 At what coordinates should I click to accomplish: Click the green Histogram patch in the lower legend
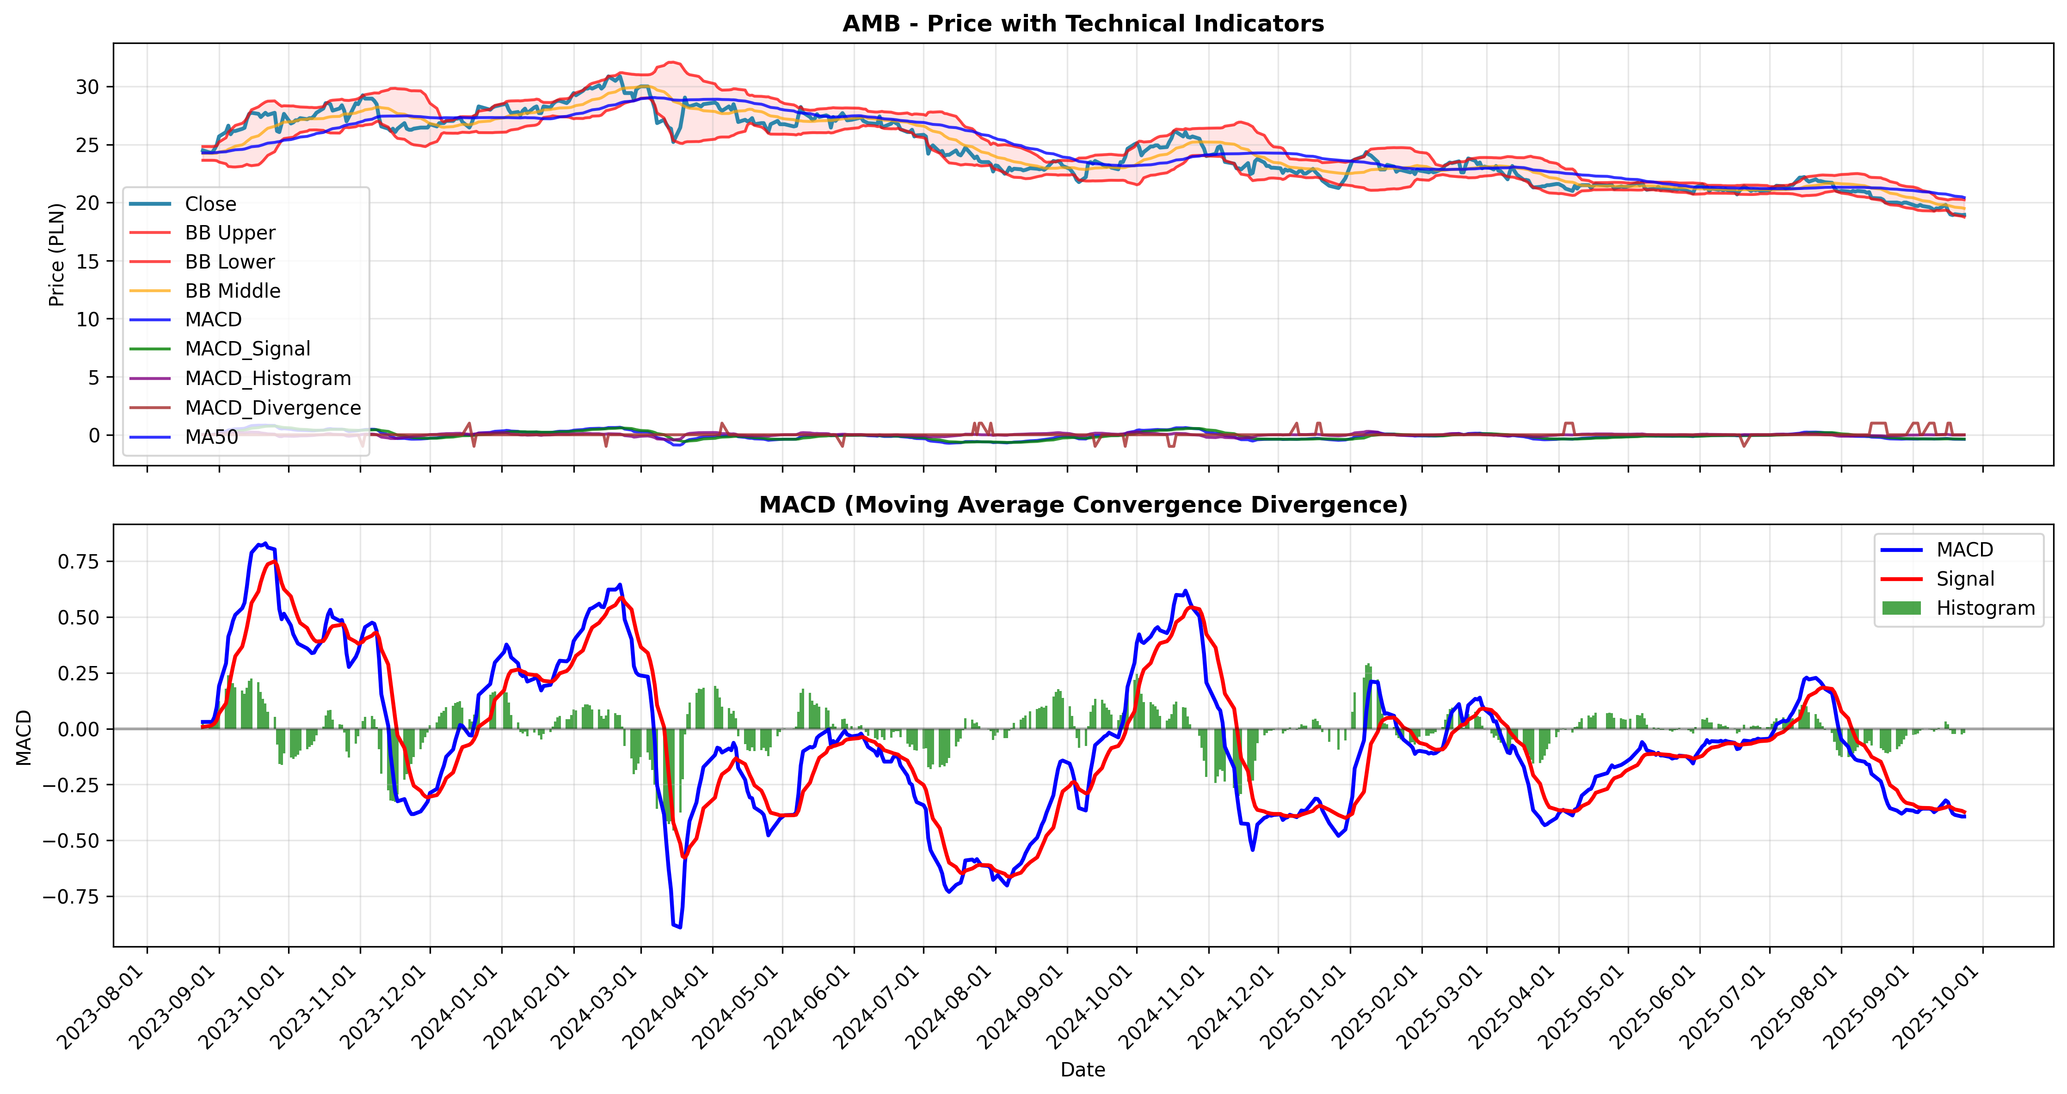[1902, 608]
